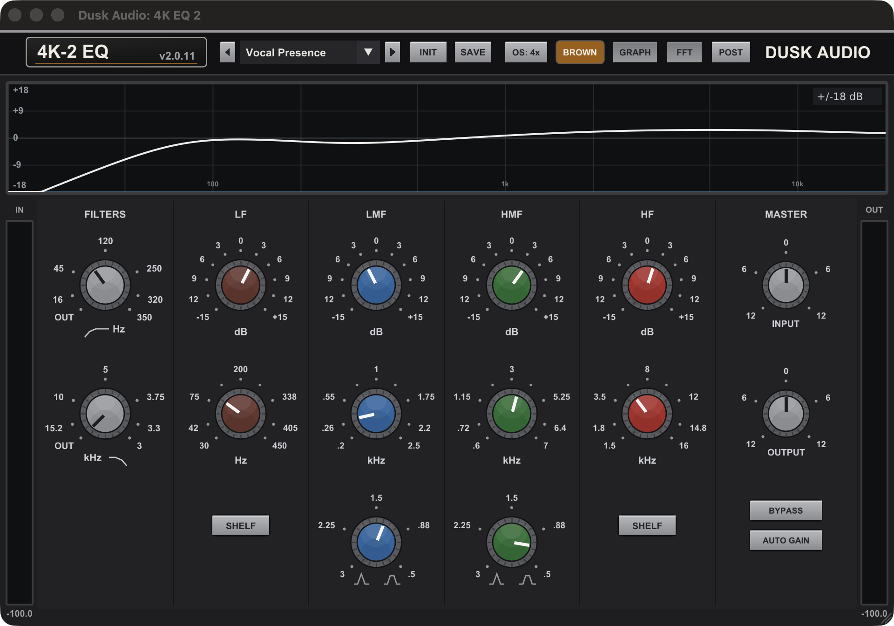Go to the previous preset with left arrow
Screen dimensions: 894x626
pos(227,52)
